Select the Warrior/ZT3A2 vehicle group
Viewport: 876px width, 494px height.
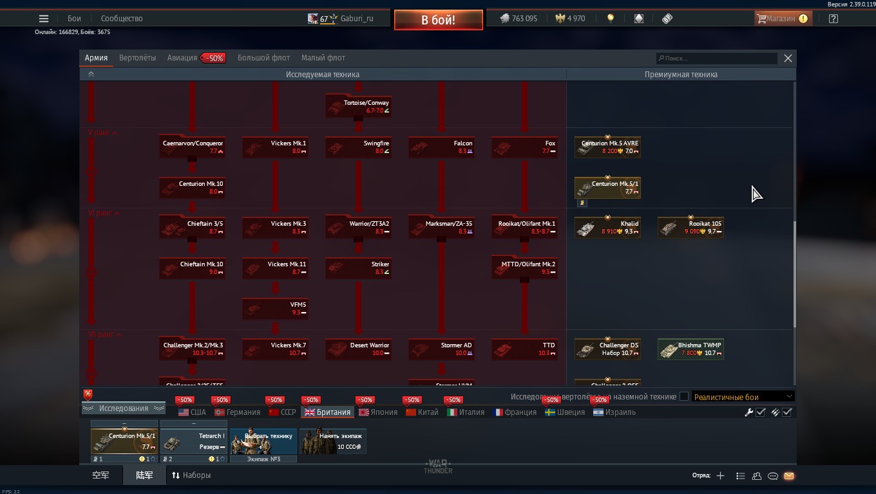(x=358, y=227)
